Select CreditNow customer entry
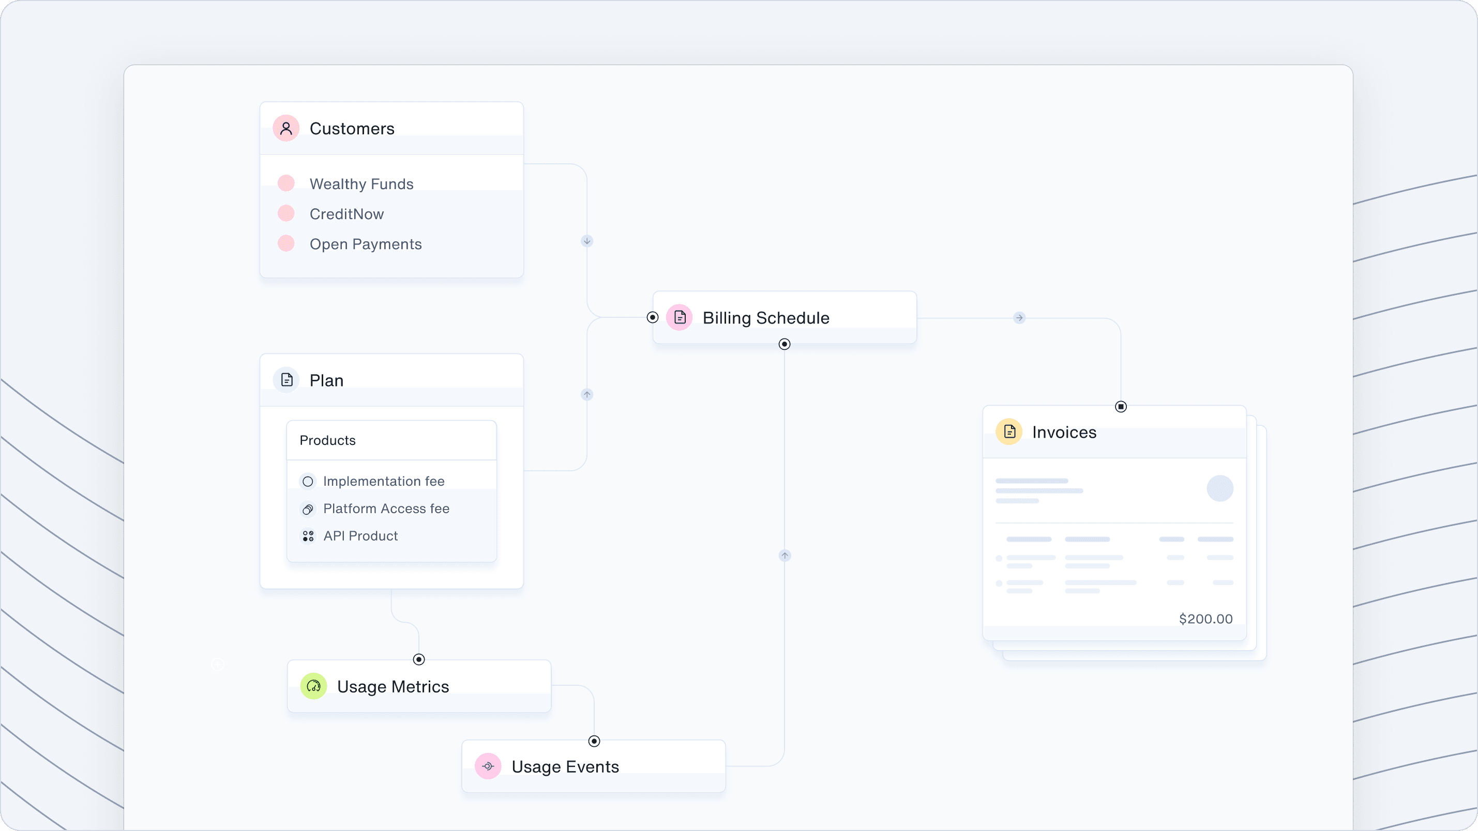1478x831 pixels. click(x=346, y=214)
